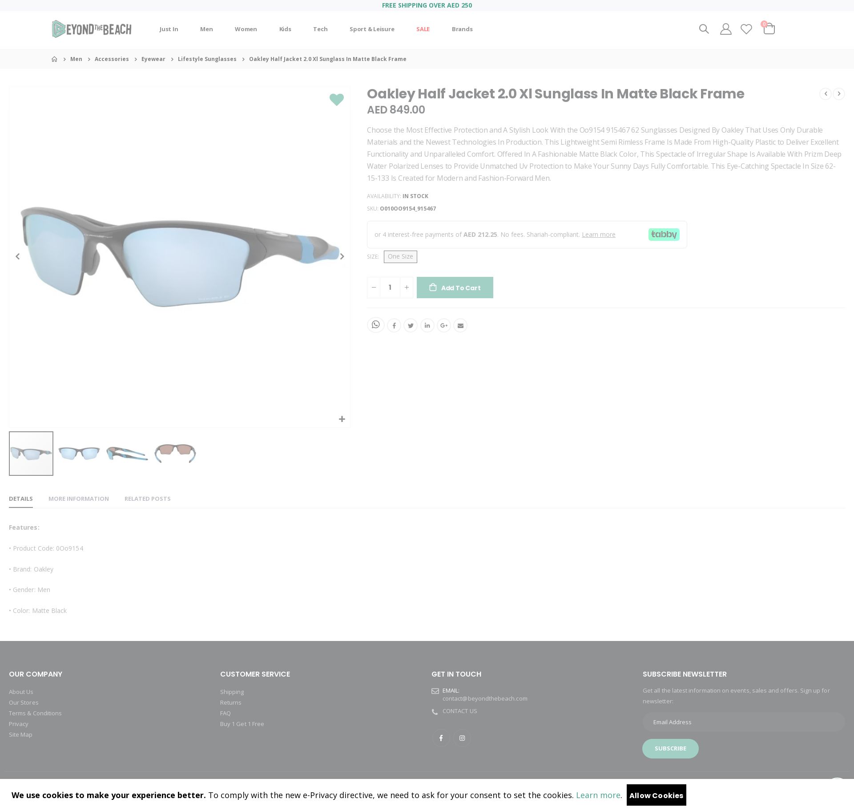
Task: Share product on Facebook icon
Action: (x=394, y=326)
